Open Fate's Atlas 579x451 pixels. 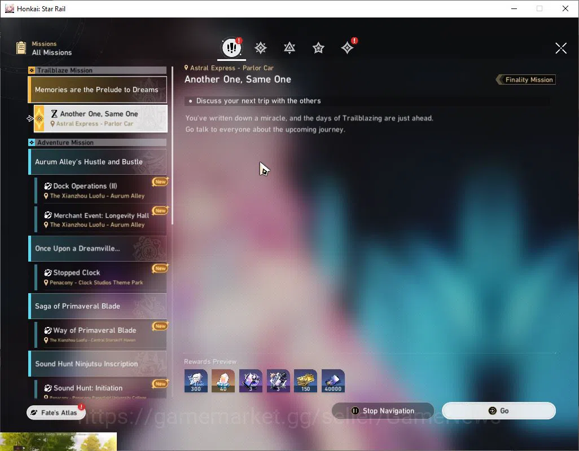tap(56, 413)
